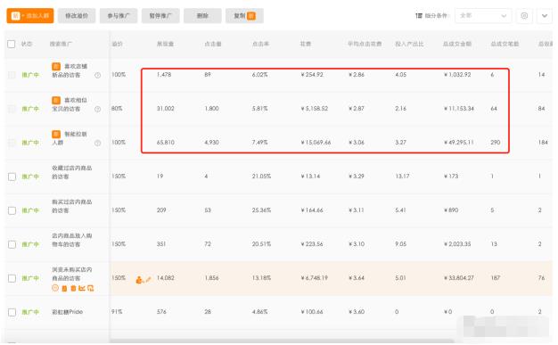Tick checkbox for 店内商品放入购物车的访客 row
The image size is (558, 345).
tap(12, 244)
